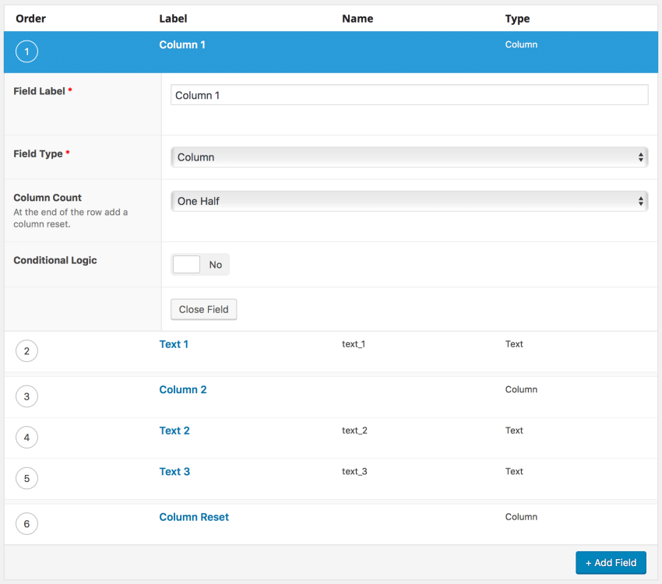Click the Type cell of Text 1 row
The image size is (662, 584).
514,344
